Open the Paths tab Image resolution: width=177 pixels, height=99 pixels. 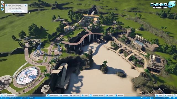[x=159, y=95]
